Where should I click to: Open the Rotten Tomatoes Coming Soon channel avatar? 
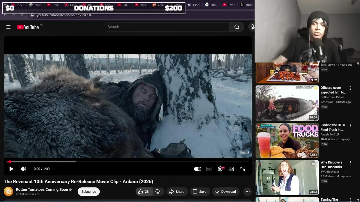(x=8, y=191)
